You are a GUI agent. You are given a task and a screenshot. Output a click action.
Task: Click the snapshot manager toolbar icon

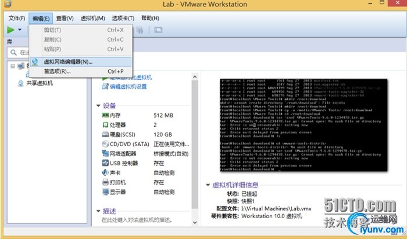[140, 30]
